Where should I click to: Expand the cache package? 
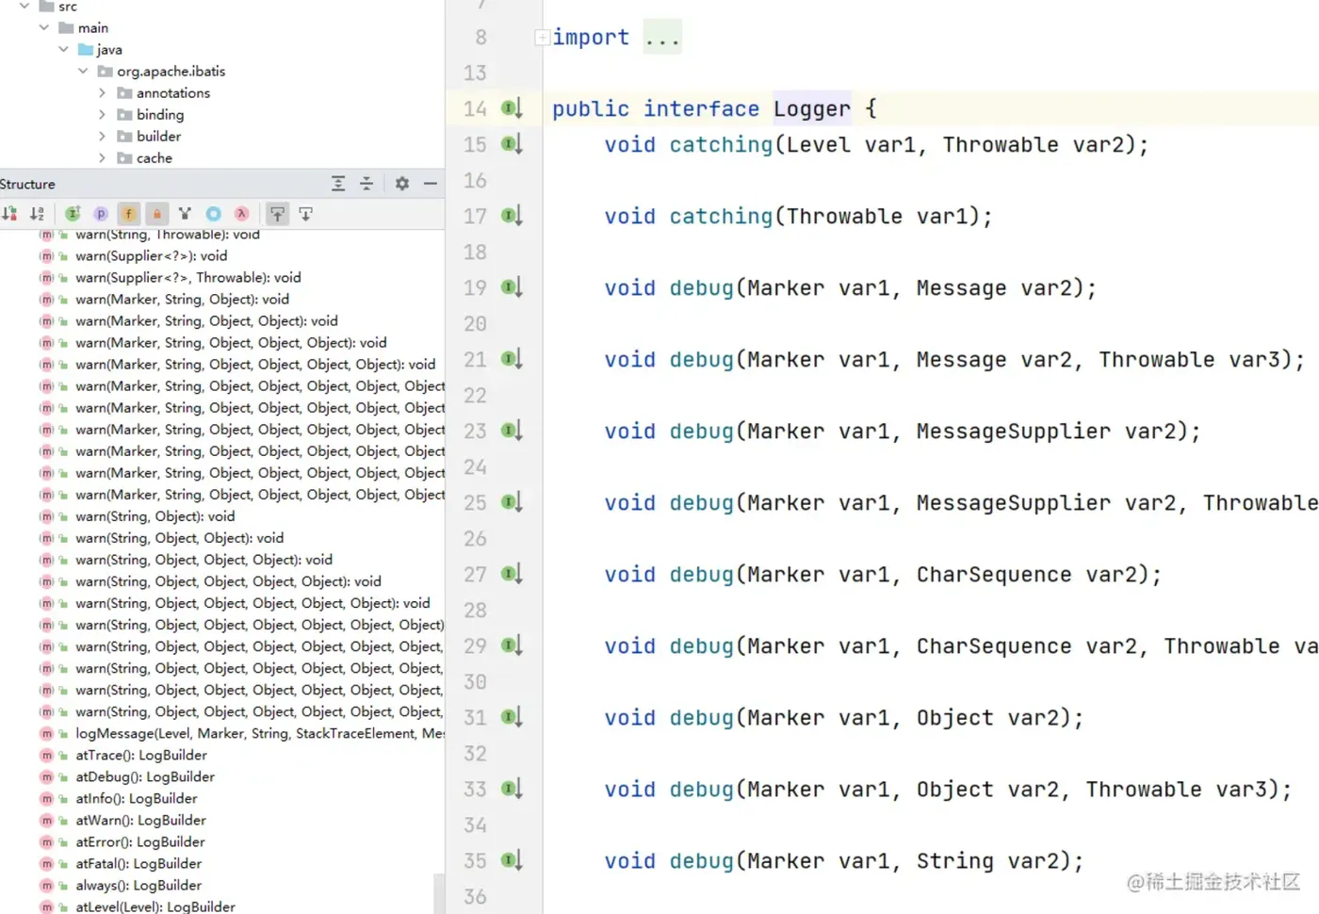coord(102,157)
